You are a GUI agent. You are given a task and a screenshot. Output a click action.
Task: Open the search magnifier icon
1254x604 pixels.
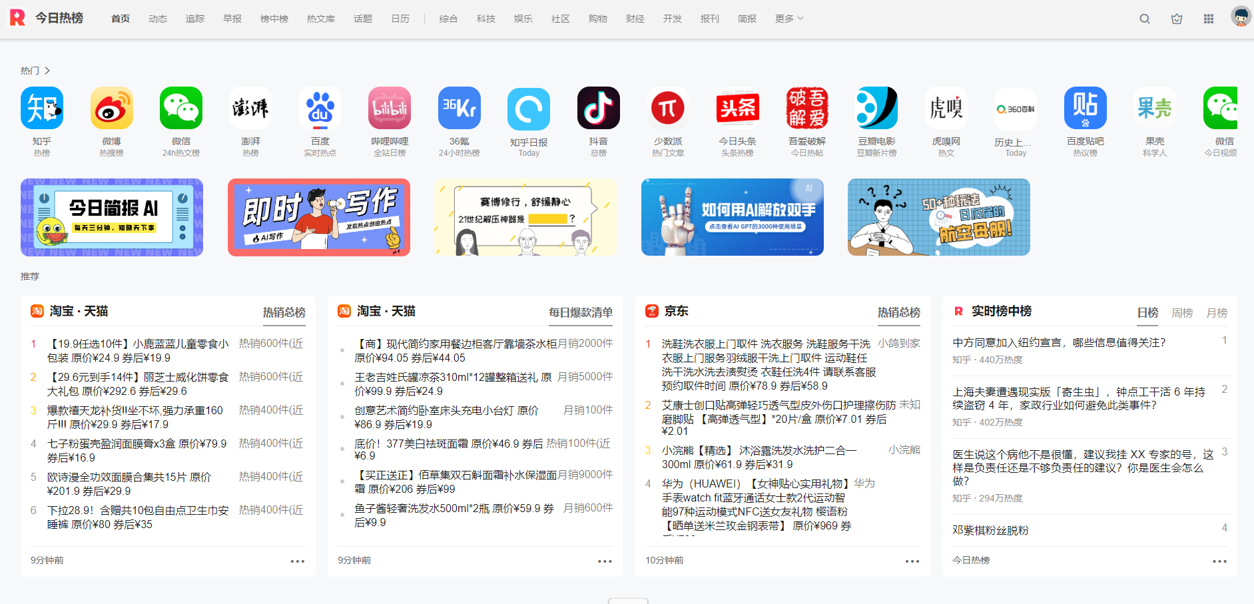(x=1144, y=19)
